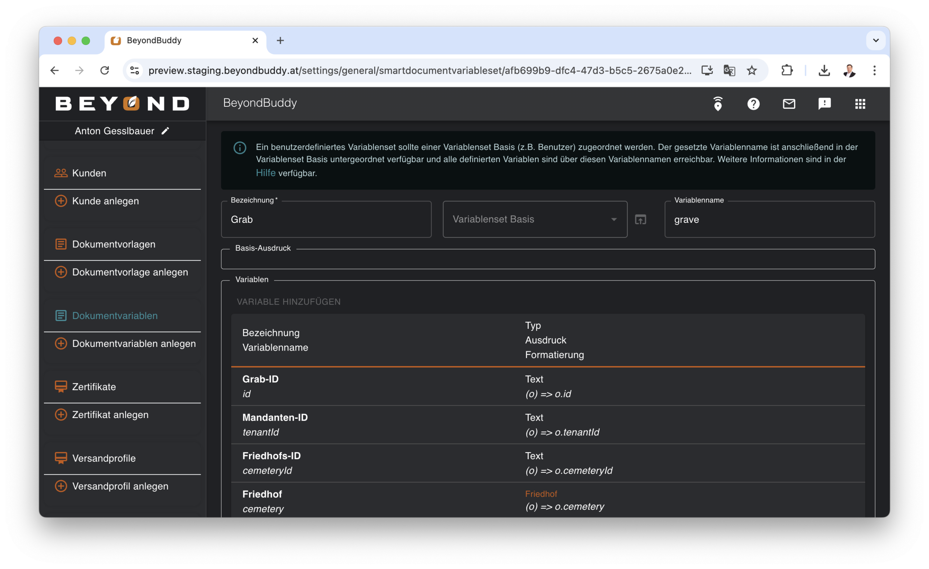Bookmark page with the star icon
Screen dimensions: 929x569
coord(752,70)
